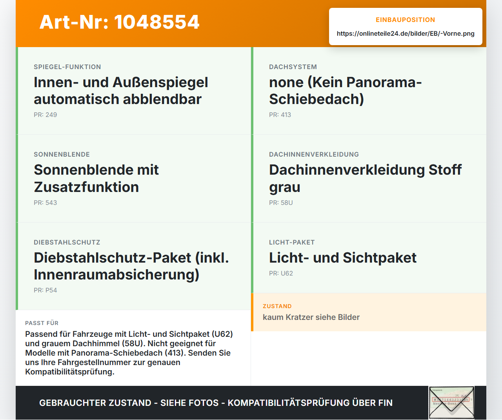Click the 'DIEBSTAHLSCHUTZ' label
The image size is (502, 420).
pyautogui.click(x=67, y=242)
